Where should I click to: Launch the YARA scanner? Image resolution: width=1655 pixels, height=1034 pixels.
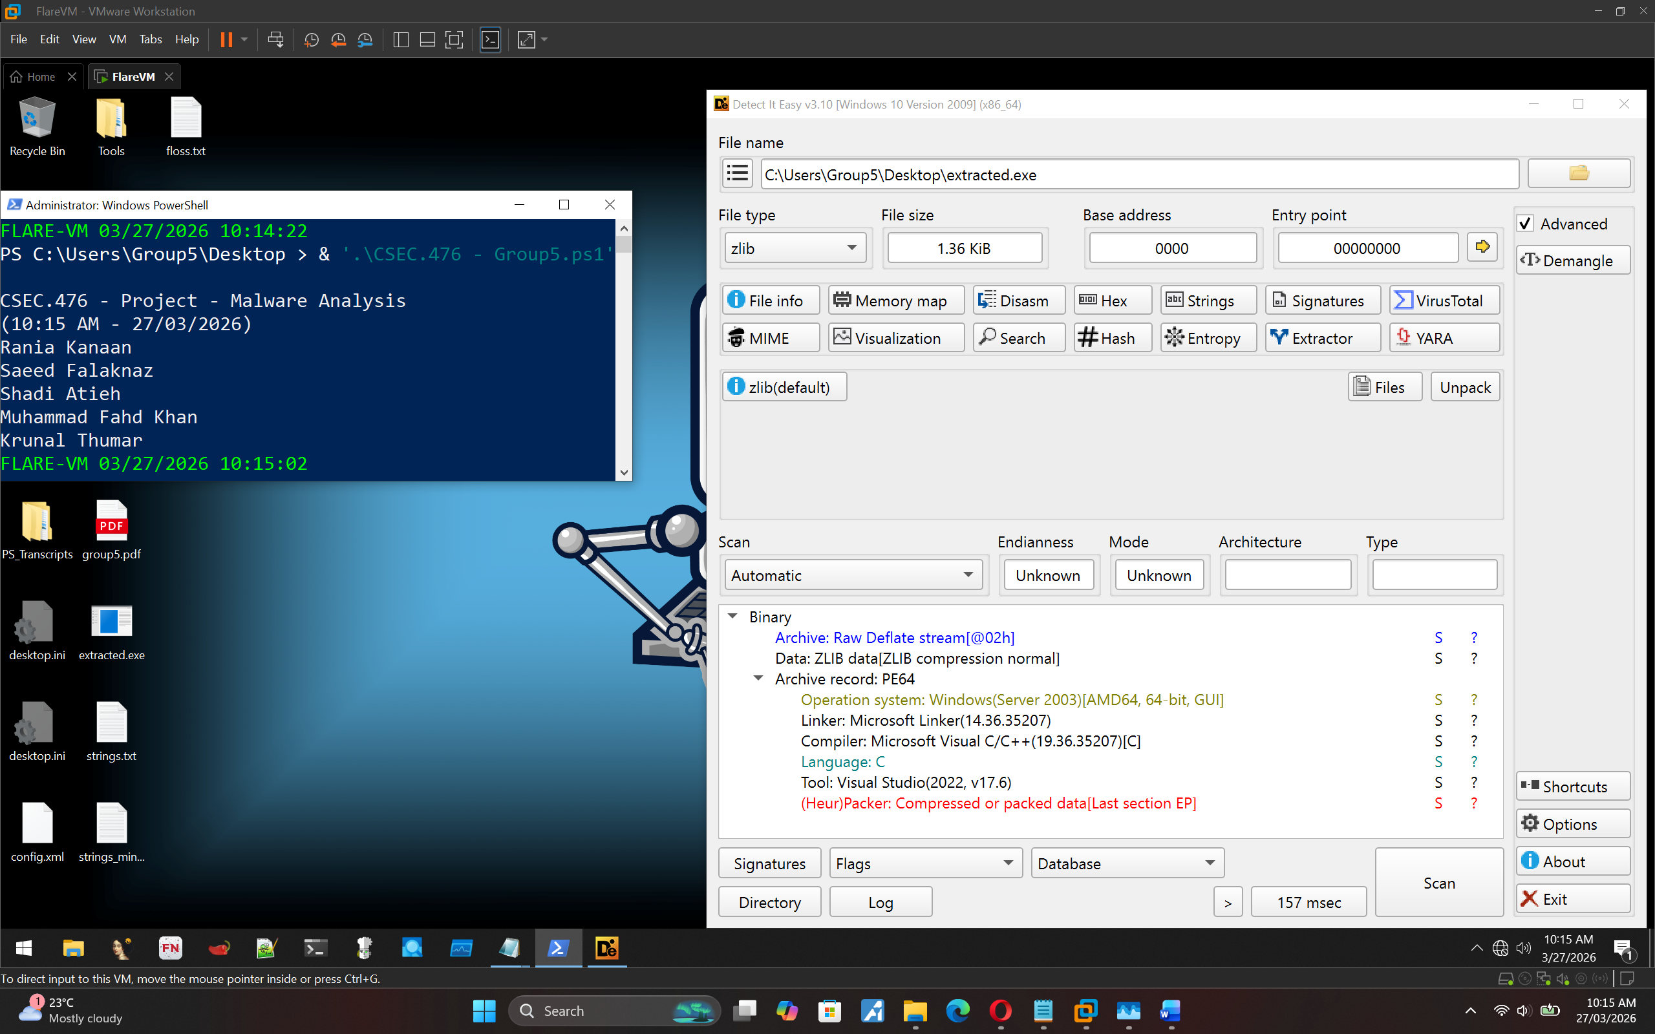coord(1444,338)
